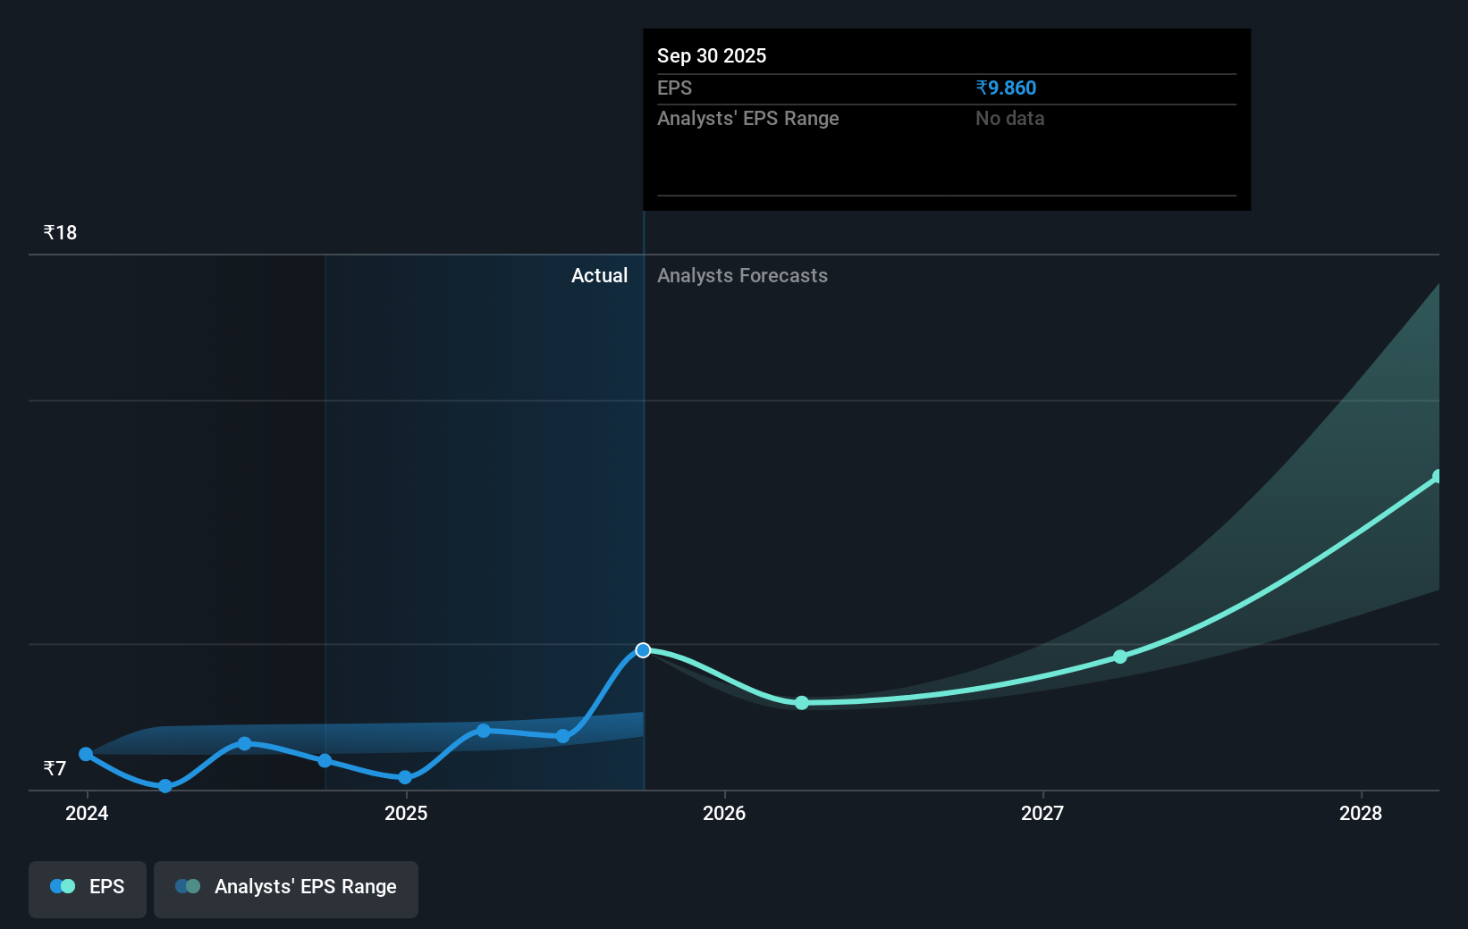Click the 'EPS' row label in the tooltip
The width and height of the screenshot is (1468, 929).
click(674, 88)
